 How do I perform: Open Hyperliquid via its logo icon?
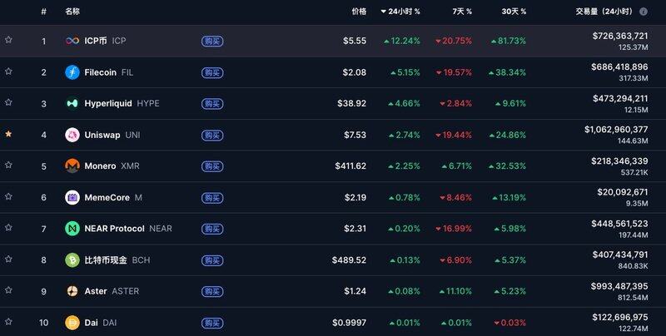point(72,104)
